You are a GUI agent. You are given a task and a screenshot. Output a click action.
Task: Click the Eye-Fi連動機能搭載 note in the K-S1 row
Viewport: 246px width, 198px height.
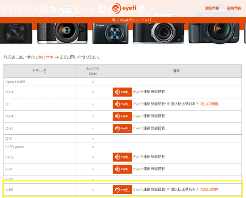(149, 169)
